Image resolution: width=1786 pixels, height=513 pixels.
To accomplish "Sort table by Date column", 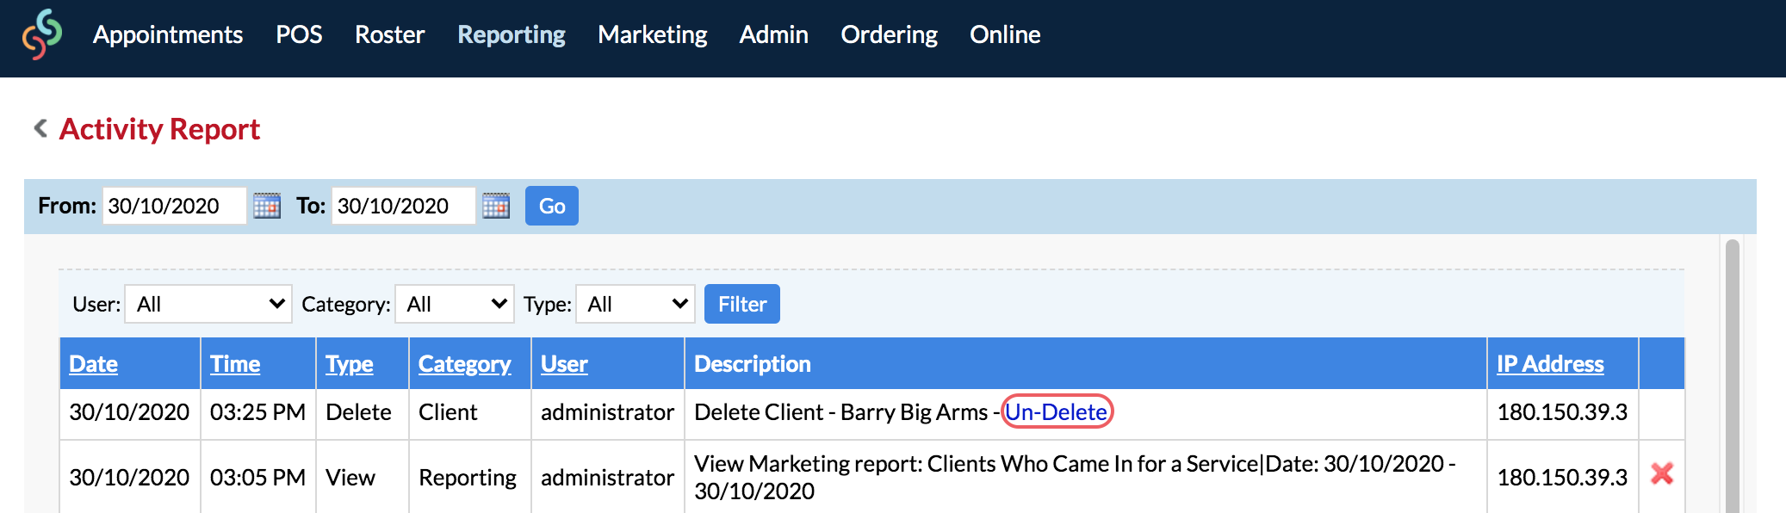I will coord(94,364).
